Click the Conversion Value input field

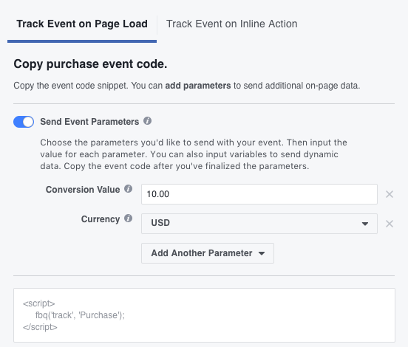click(x=259, y=194)
